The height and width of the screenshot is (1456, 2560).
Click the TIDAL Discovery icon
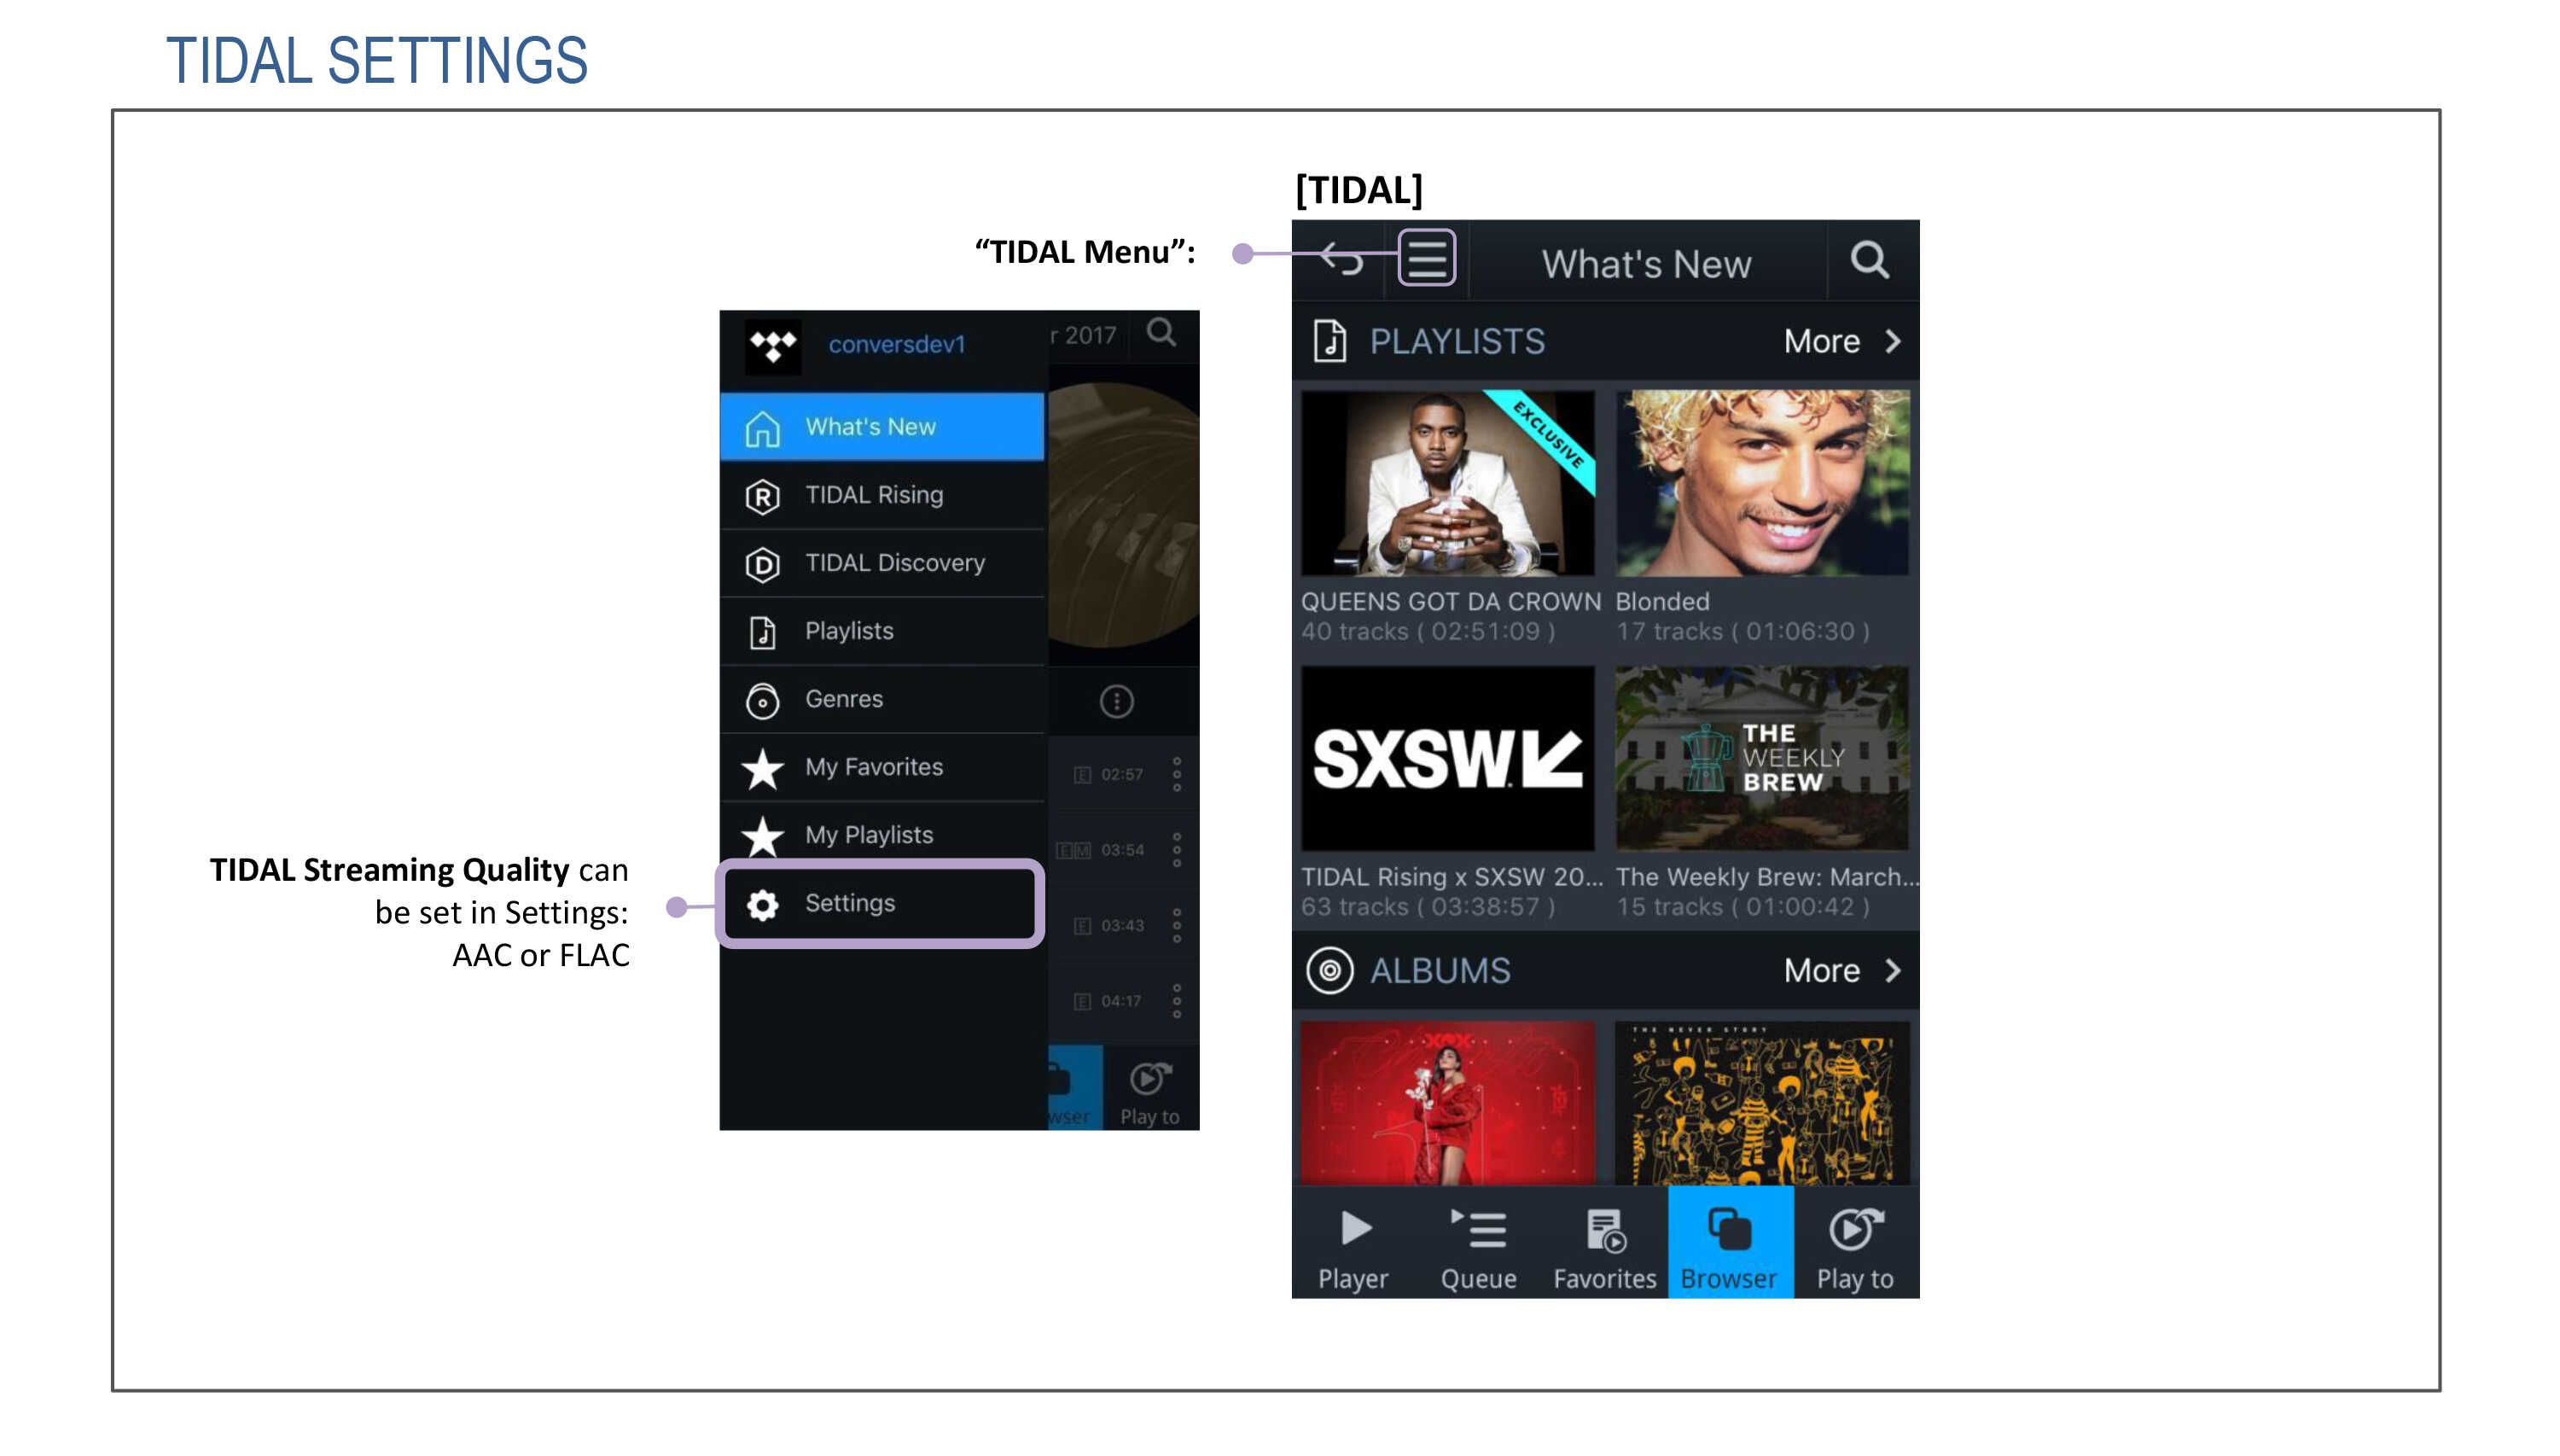765,562
